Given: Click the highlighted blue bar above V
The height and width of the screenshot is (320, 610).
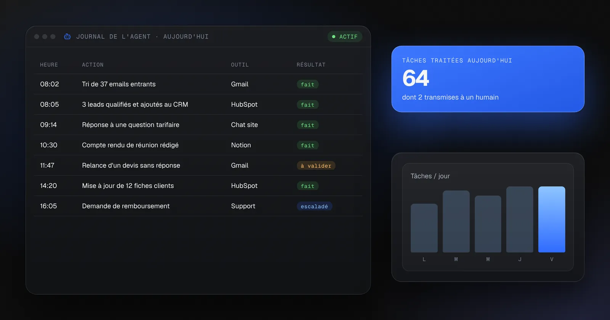Looking at the screenshot, I should (x=552, y=219).
